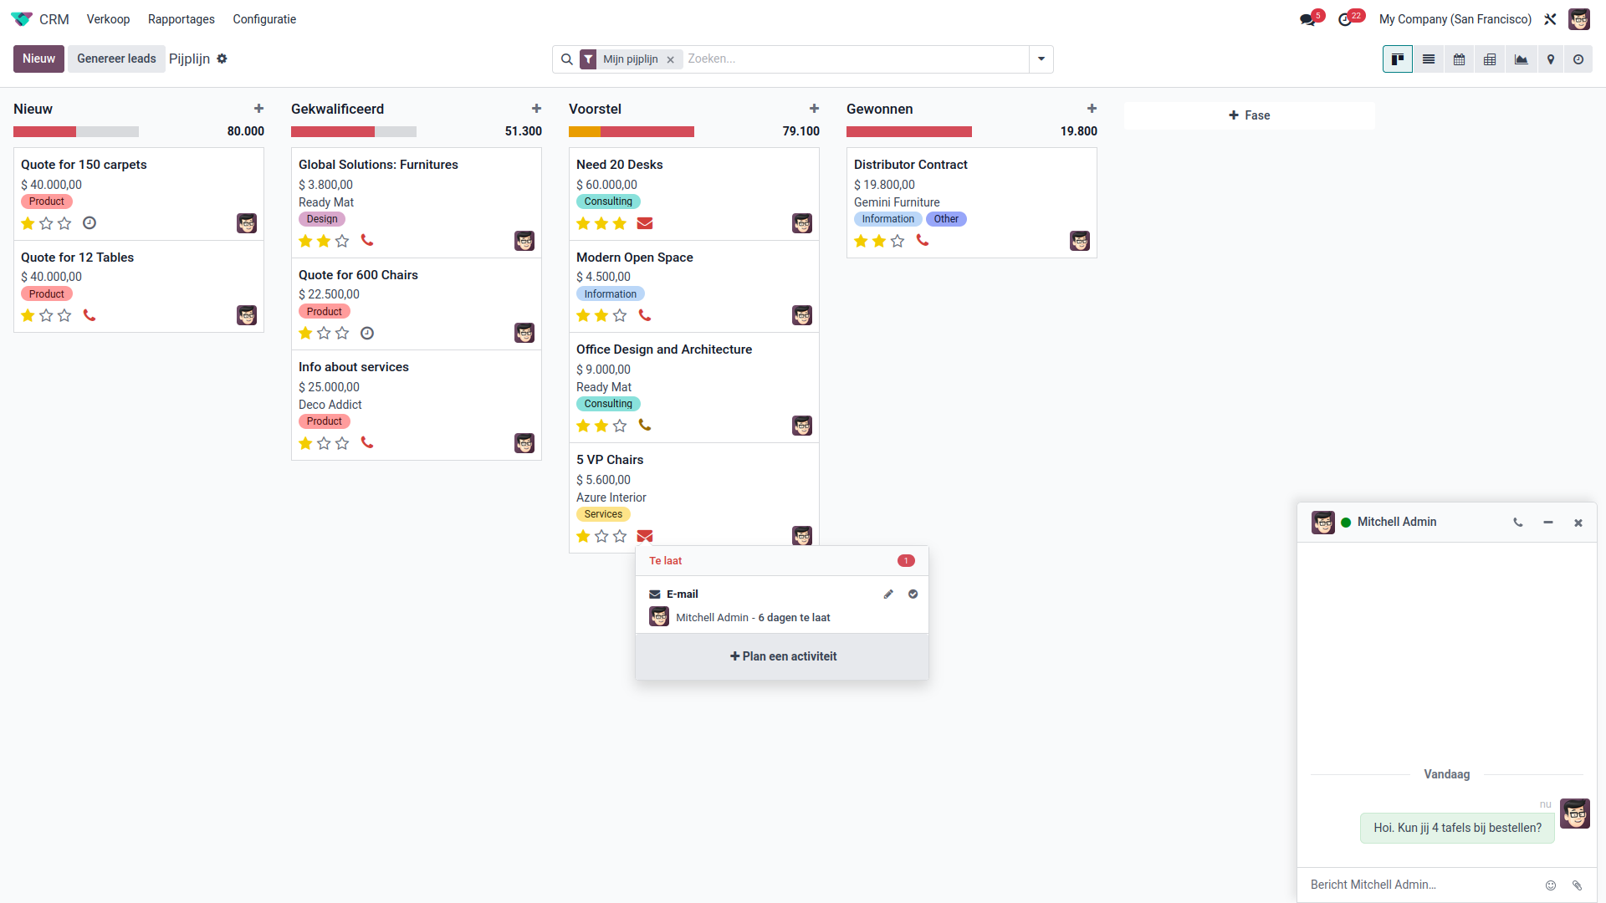Open the Rapportages menu
The width and height of the screenshot is (1606, 903).
pyautogui.click(x=181, y=19)
